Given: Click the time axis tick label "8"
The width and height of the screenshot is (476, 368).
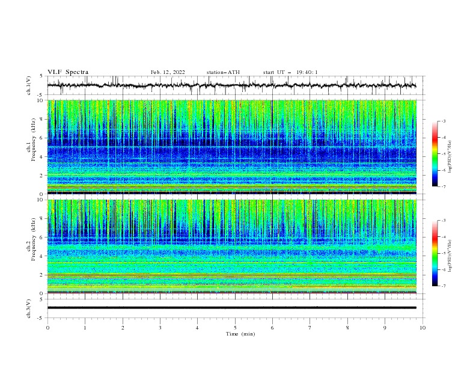Looking at the screenshot, I should (x=347, y=328).
